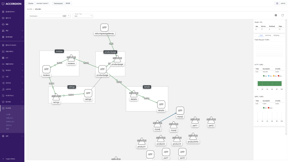Open the 글로벌 설정 gear icon

(3, 37)
